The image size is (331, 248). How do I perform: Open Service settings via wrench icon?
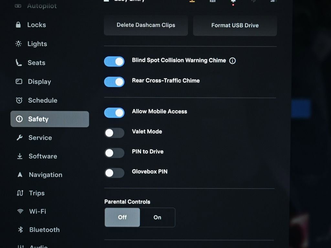(19, 138)
